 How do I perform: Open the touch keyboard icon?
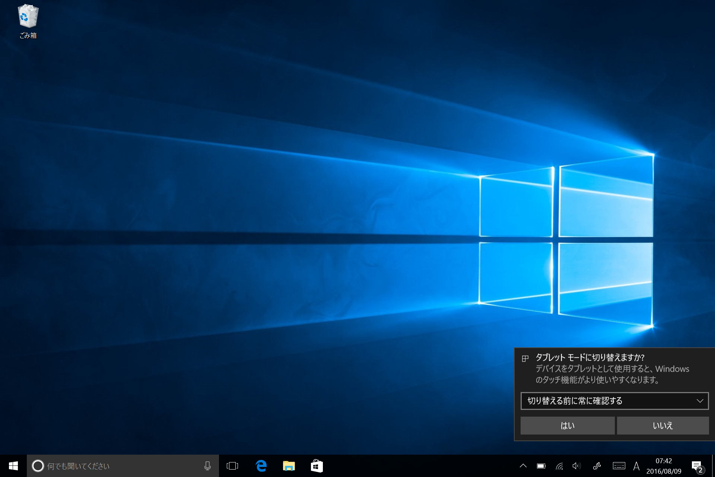click(x=619, y=466)
